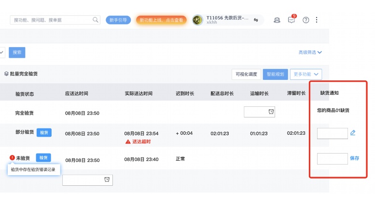The image size is (375, 206).
Task: Click the edit pencil icon in 缺货通知
Action: click(x=353, y=133)
